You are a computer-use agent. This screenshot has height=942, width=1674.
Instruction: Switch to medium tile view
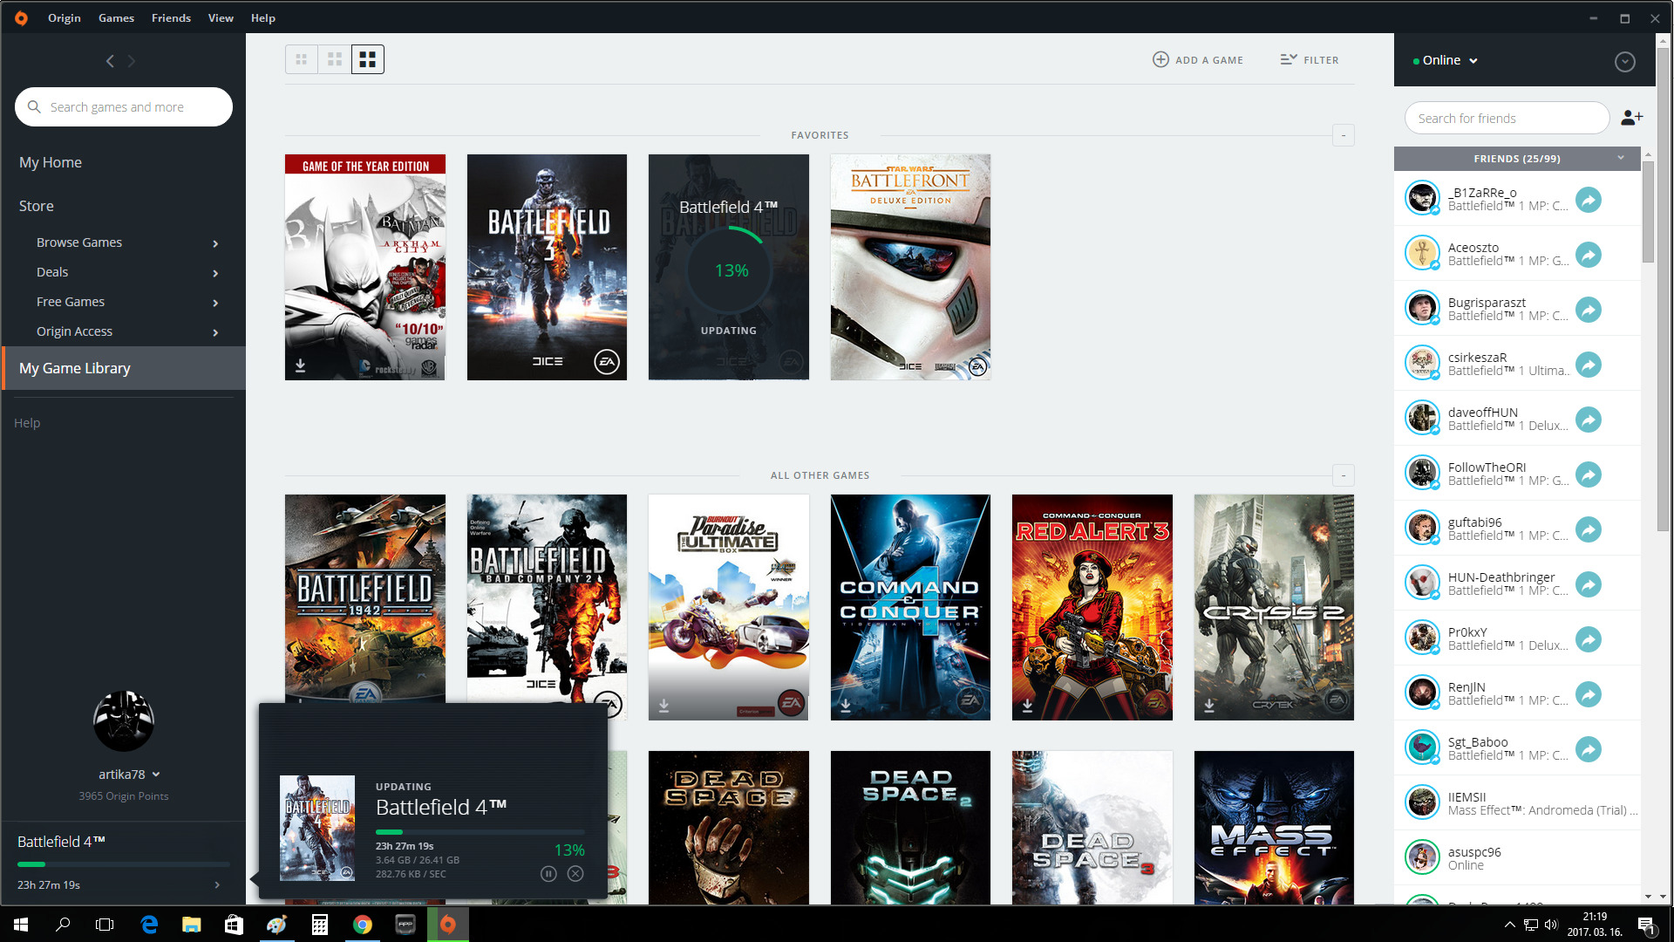click(335, 59)
